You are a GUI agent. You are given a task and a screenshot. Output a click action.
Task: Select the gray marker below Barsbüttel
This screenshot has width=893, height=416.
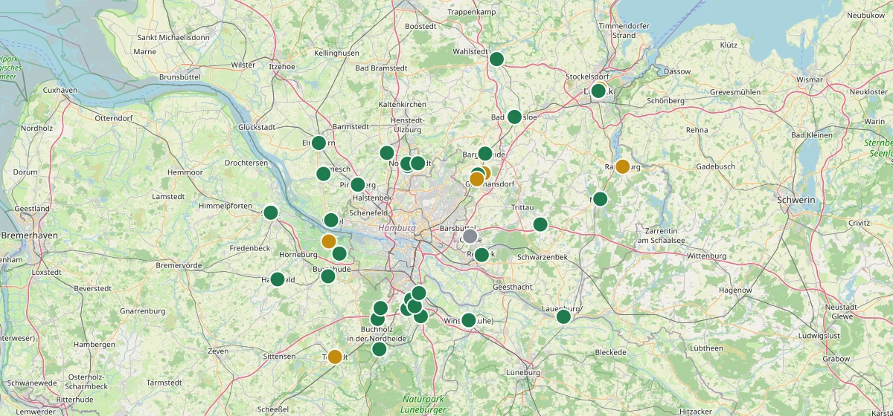click(470, 236)
